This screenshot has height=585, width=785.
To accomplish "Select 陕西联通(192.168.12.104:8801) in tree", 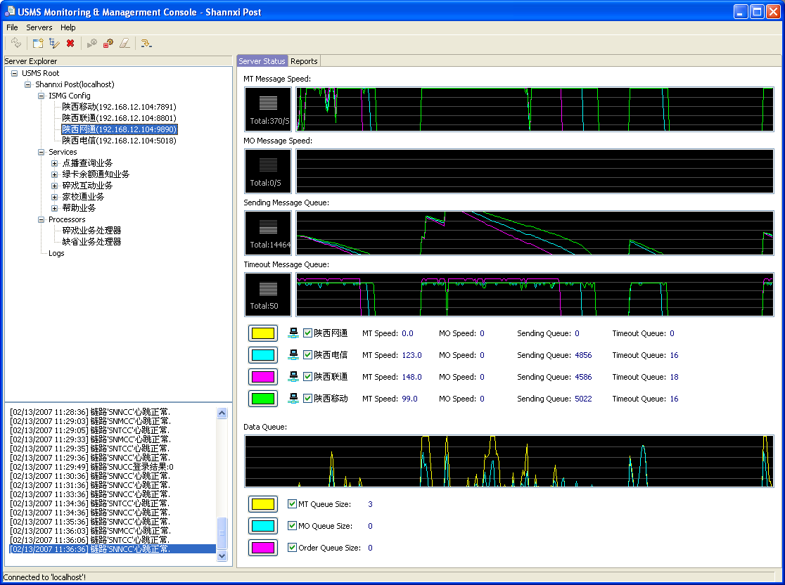I will point(119,118).
